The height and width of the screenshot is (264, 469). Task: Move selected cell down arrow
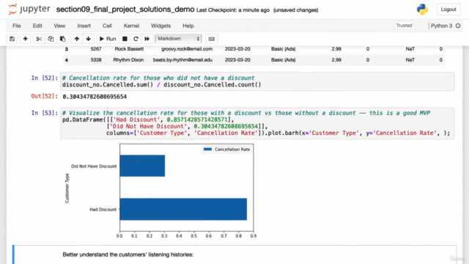88,39
